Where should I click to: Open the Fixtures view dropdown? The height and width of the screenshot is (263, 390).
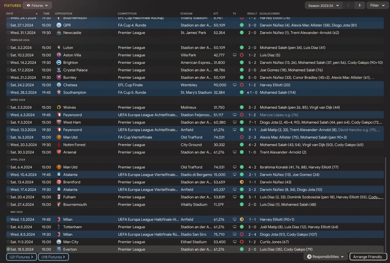[37, 5]
